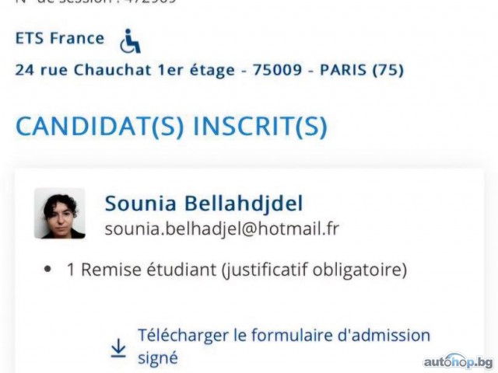Screen dimensions: 498x373
Task: Click the 1er étage floor indication
Action: [x=197, y=70]
